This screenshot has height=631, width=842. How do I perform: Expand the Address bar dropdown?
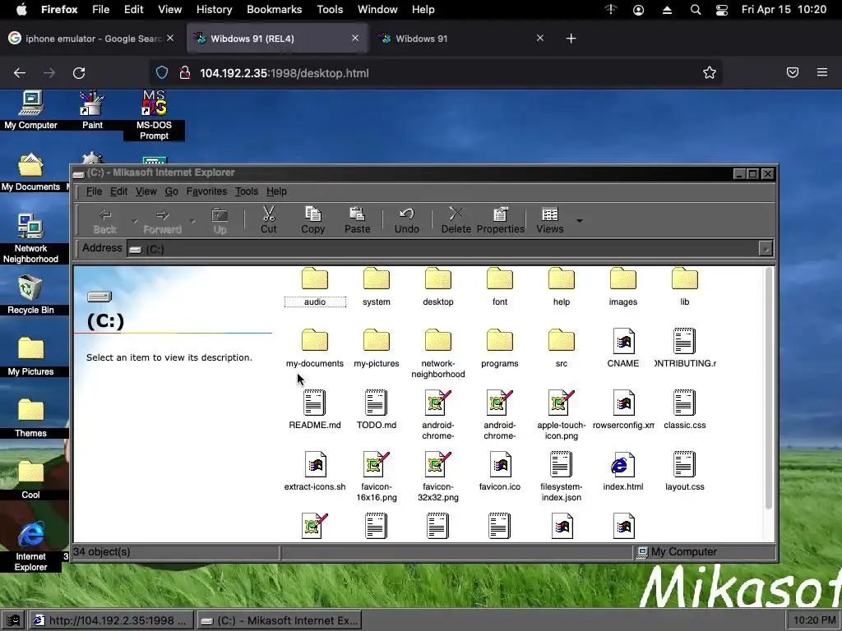[766, 248]
